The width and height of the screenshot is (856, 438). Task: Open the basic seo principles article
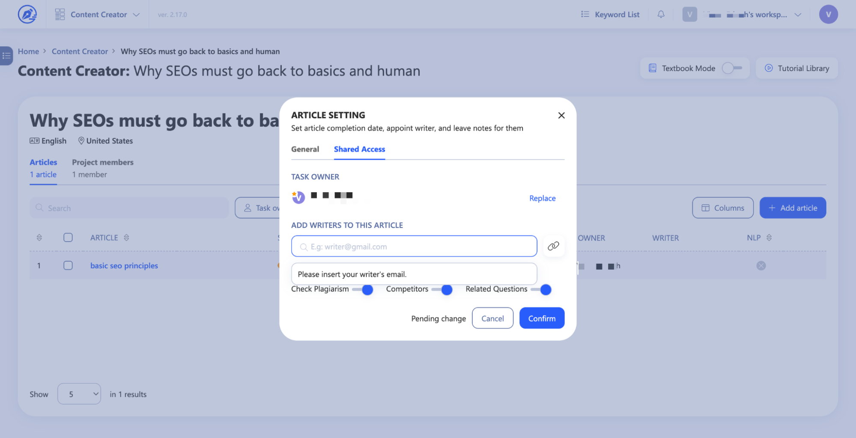click(x=124, y=265)
